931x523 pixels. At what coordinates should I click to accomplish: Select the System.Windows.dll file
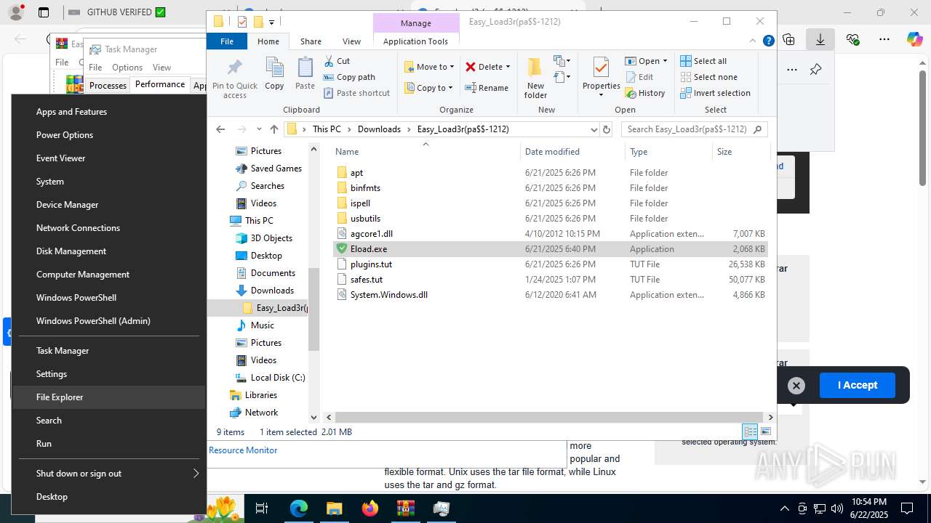pyautogui.click(x=551, y=295)
